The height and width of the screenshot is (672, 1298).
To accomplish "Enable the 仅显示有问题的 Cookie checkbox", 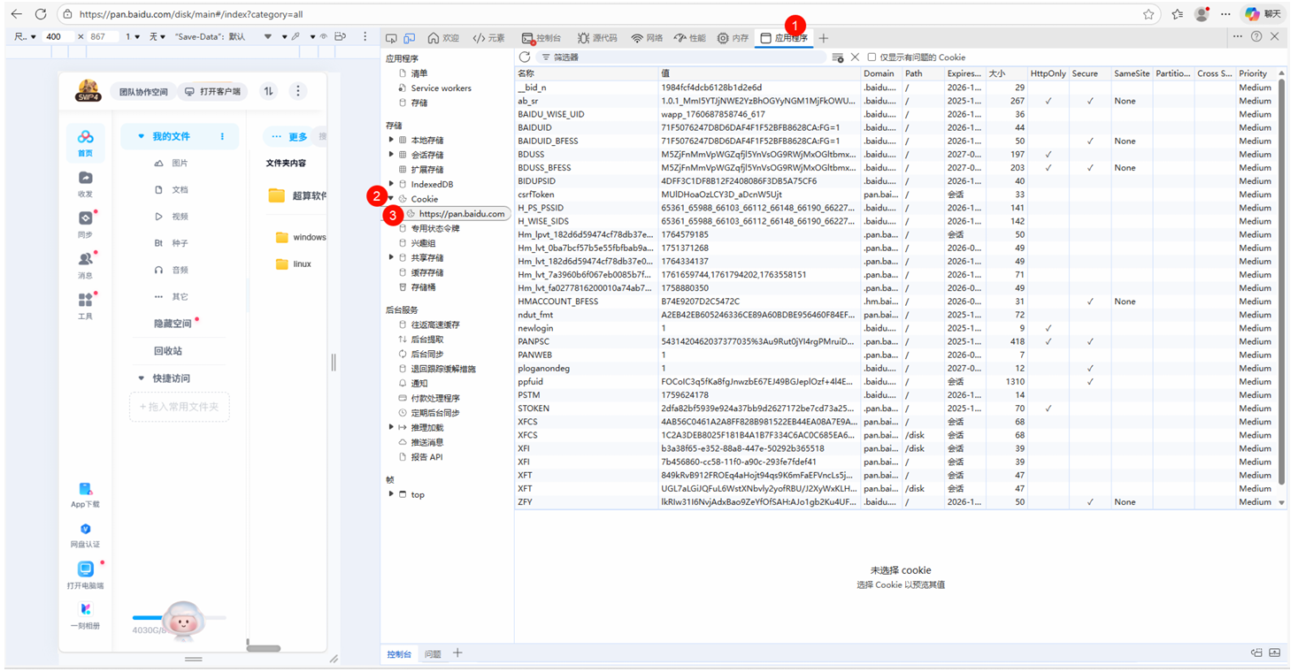I will tap(872, 57).
